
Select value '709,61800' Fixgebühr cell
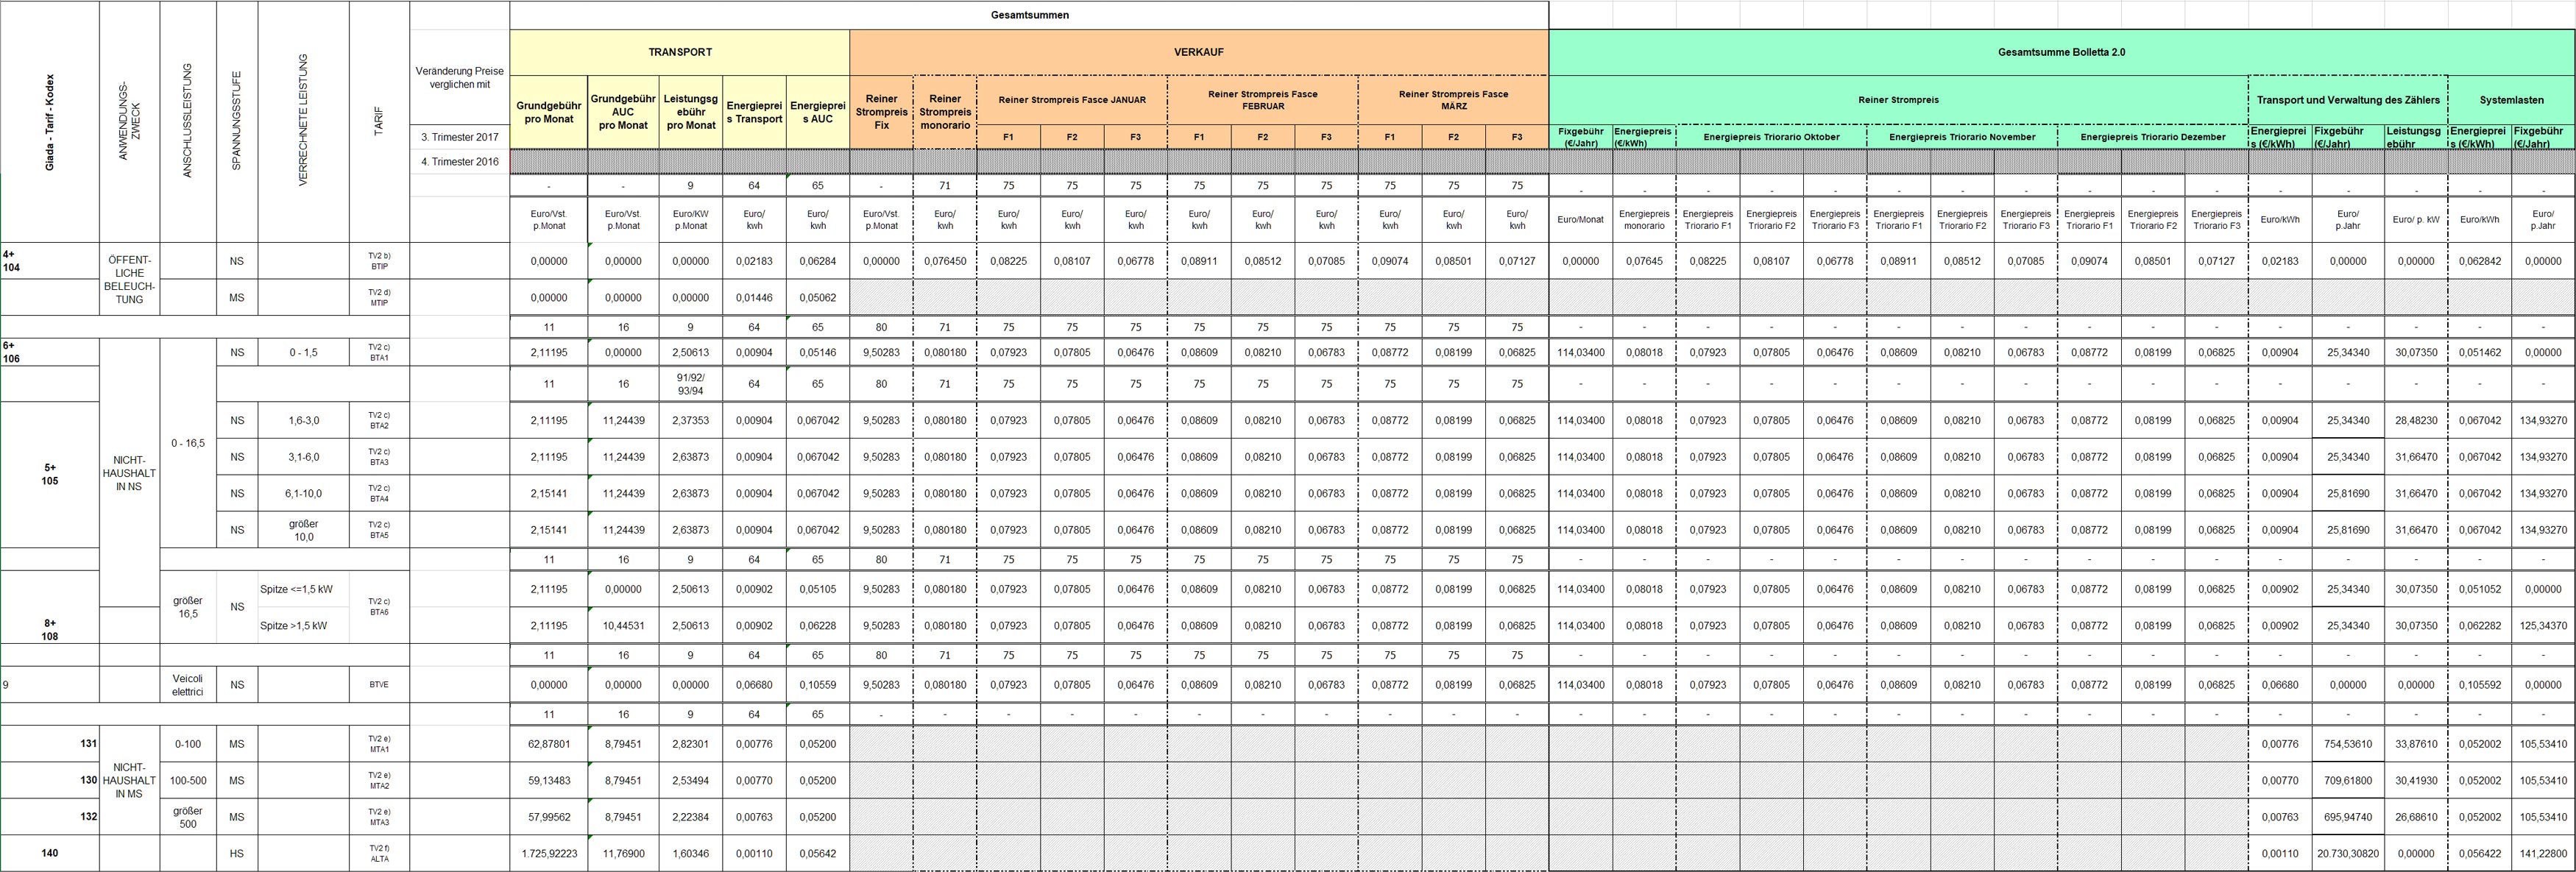pyautogui.click(x=2347, y=780)
